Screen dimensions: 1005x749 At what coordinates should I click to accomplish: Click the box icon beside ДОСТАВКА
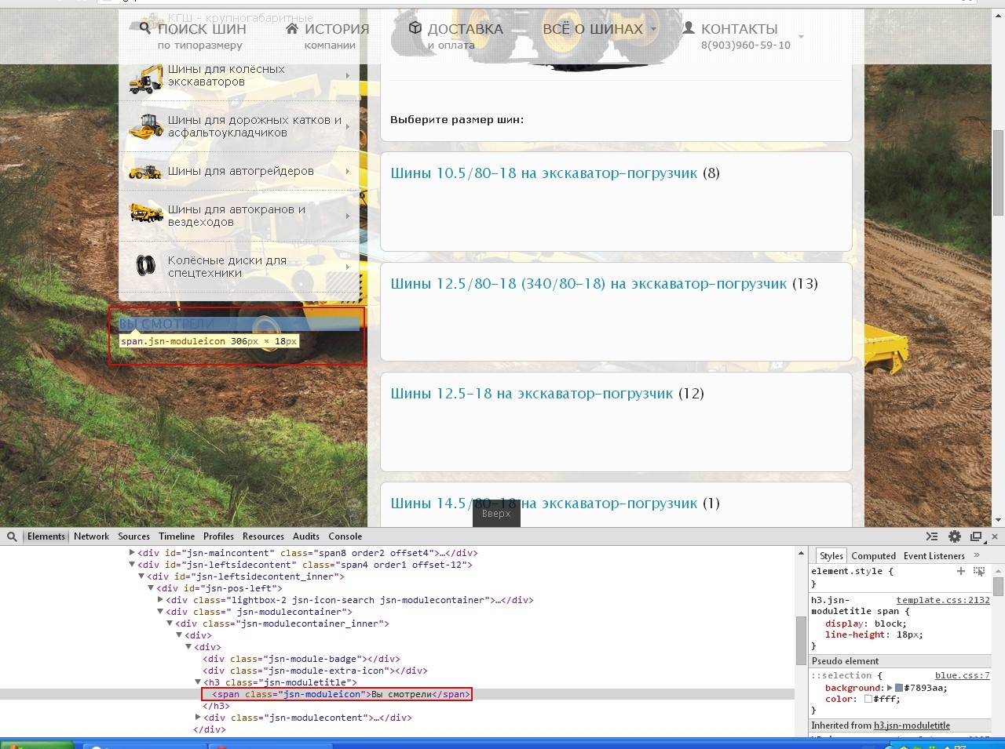[415, 28]
